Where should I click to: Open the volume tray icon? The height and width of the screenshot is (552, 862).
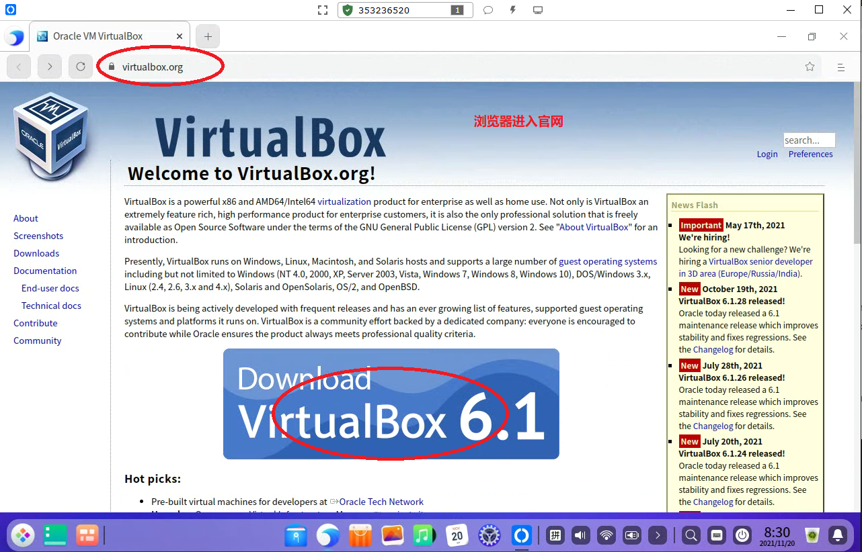pos(581,535)
